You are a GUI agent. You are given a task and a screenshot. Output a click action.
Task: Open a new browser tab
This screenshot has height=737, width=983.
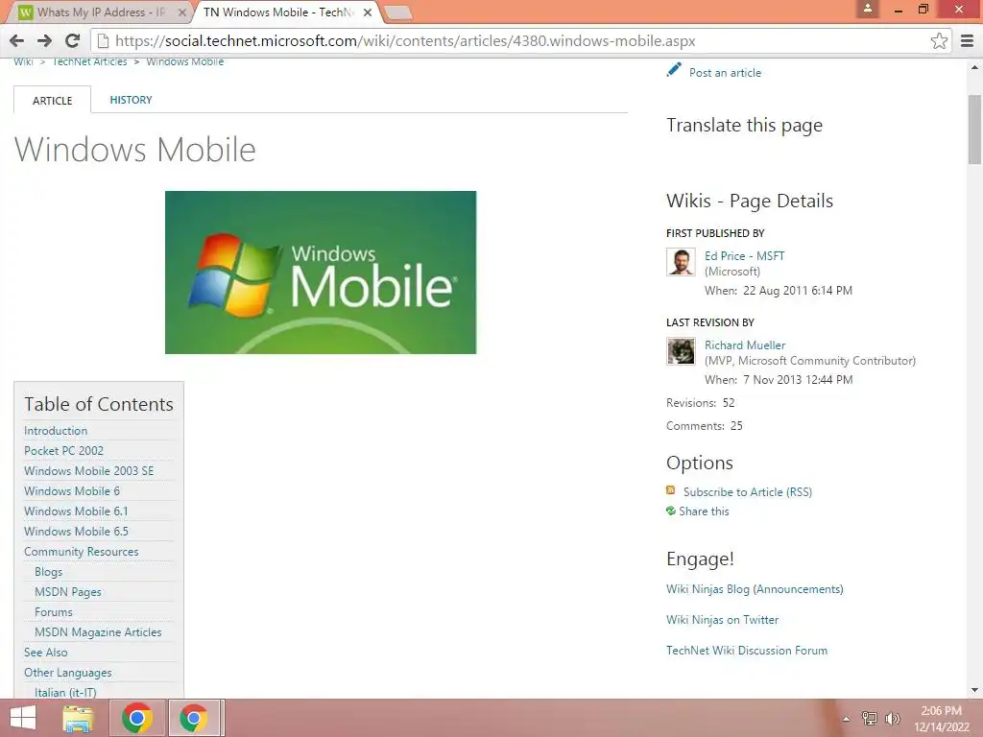tap(397, 12)
